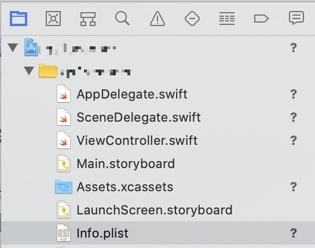Screen dimensions: 315x248
Task: Select the yellow group folder
Action: pos(48,71)
